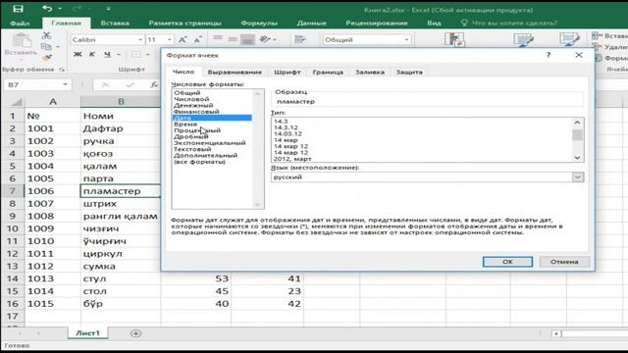
Task: Switch to the Вид ribbon tab
Action: (x=434, y=24)
